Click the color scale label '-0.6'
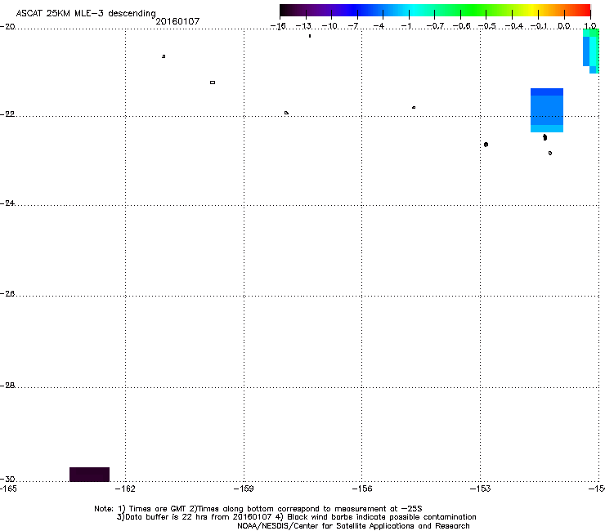 (461, 26)
